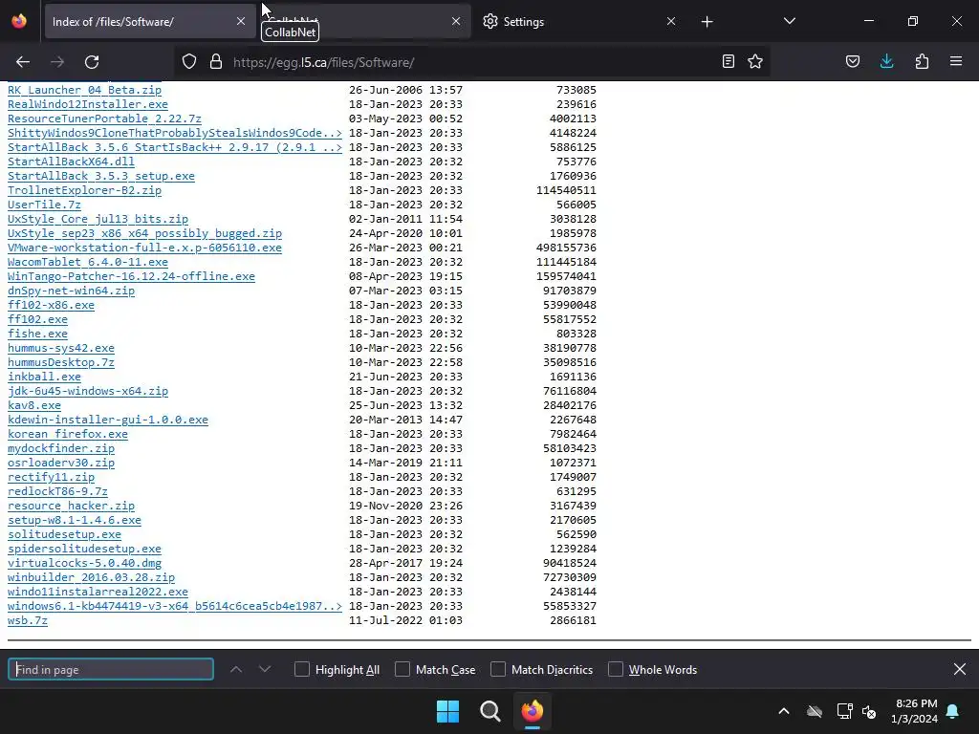Close the CollabNet tab
Viewport: 979px width, 734px height.
456,21
